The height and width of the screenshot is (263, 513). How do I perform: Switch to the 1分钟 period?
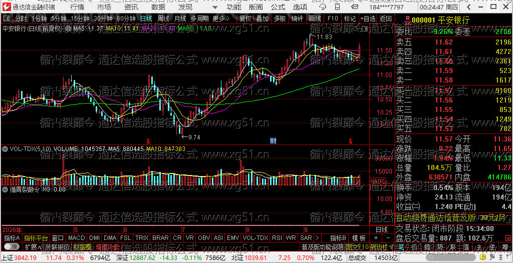coord(40,19)
